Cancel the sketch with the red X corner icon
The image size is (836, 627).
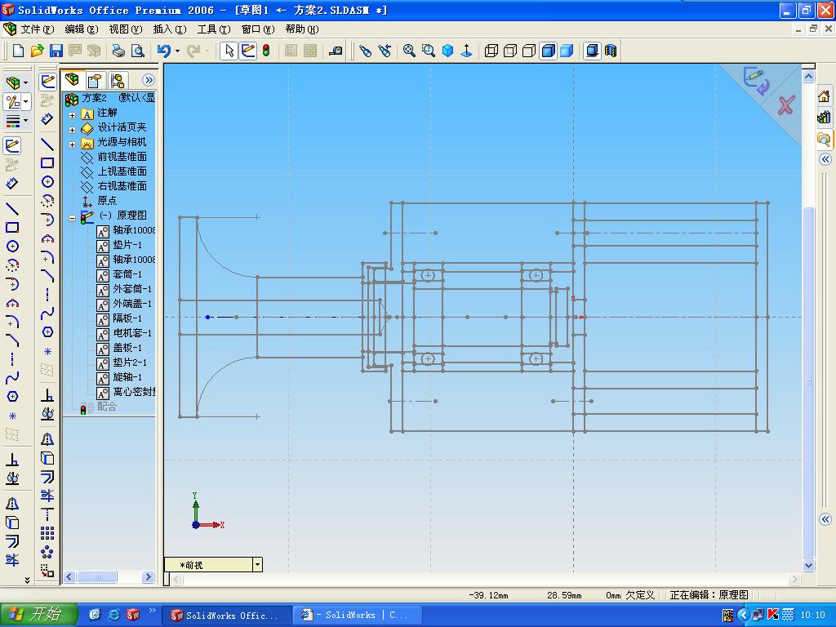786,105
